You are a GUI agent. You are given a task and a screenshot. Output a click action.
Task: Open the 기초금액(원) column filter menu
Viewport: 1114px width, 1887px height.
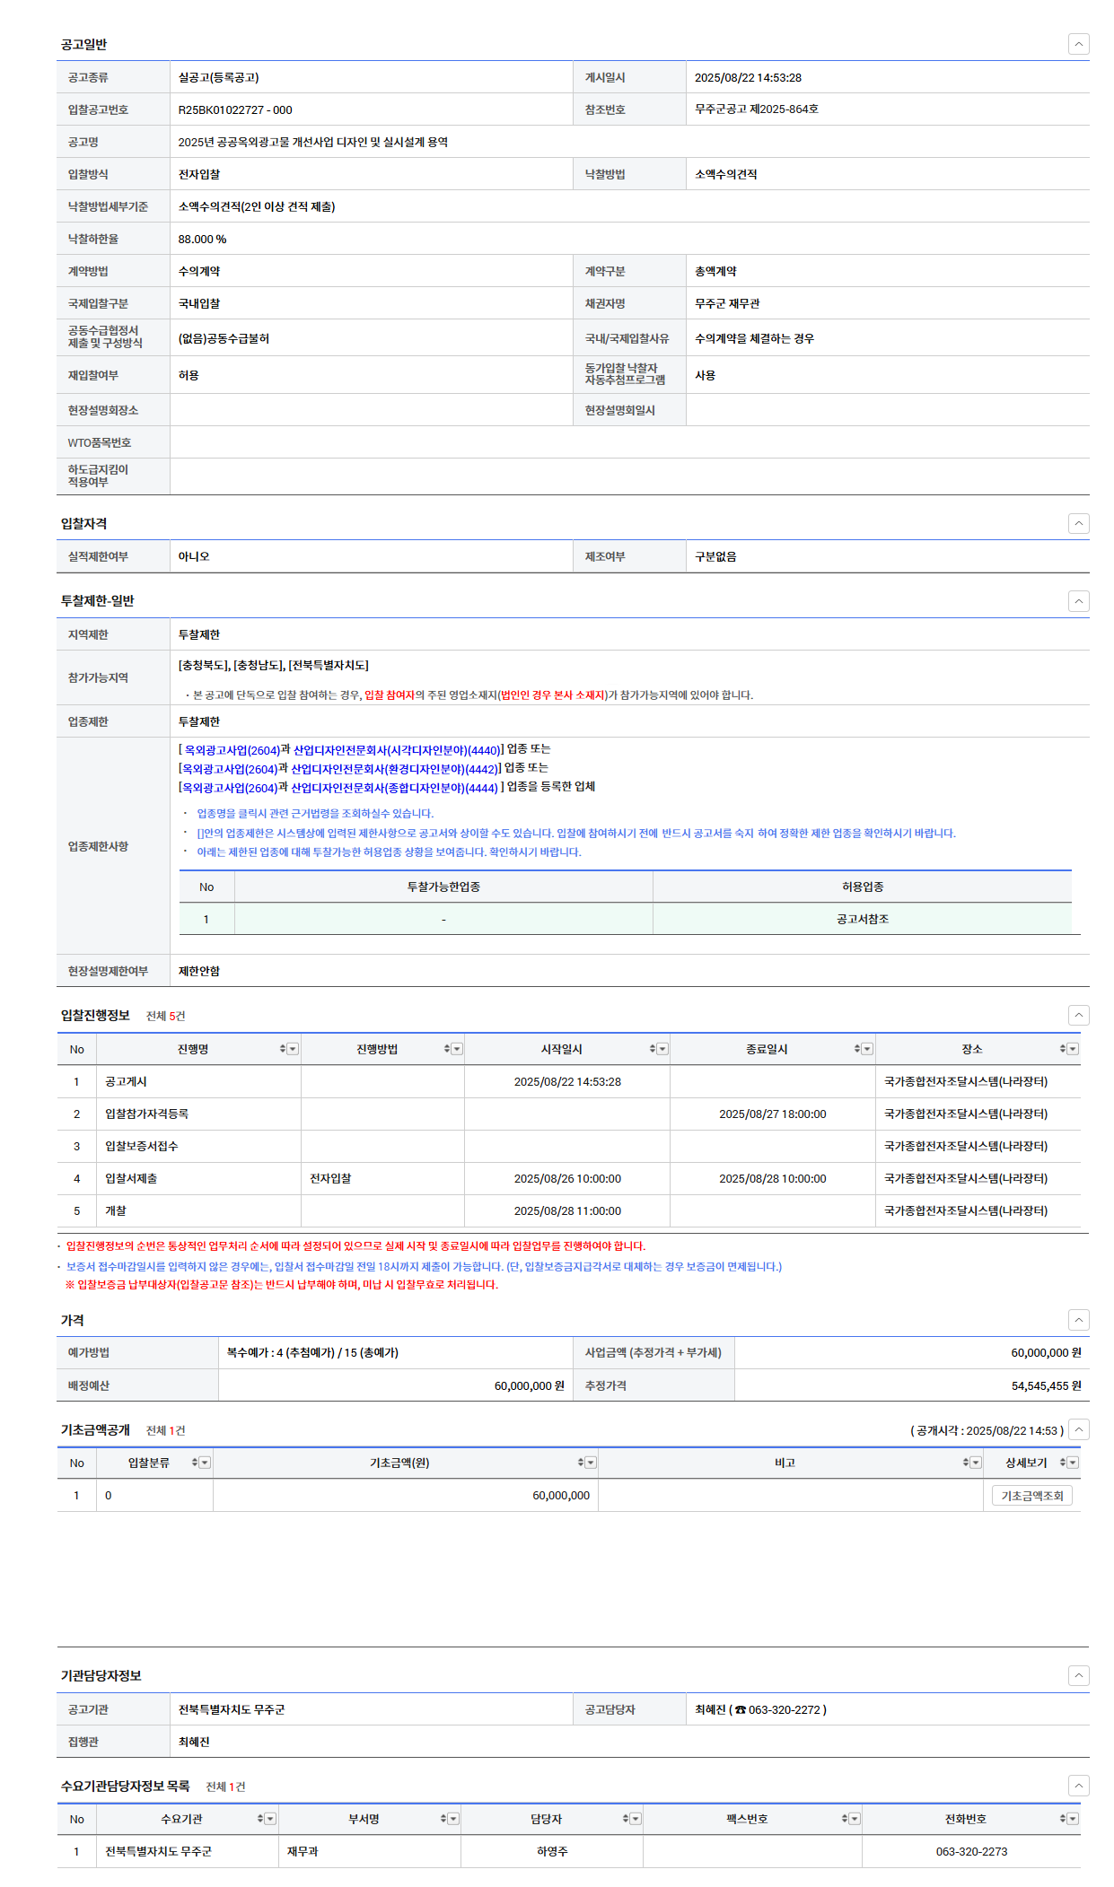coord(591,1463)
